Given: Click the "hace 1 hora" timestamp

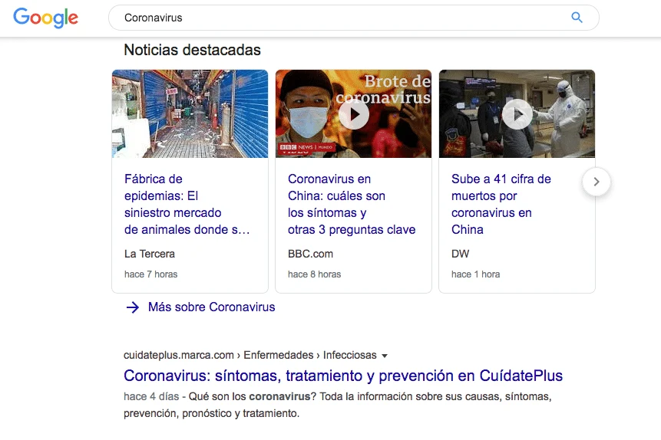Looking at the screenshot, I should click(x=475, y=274).
